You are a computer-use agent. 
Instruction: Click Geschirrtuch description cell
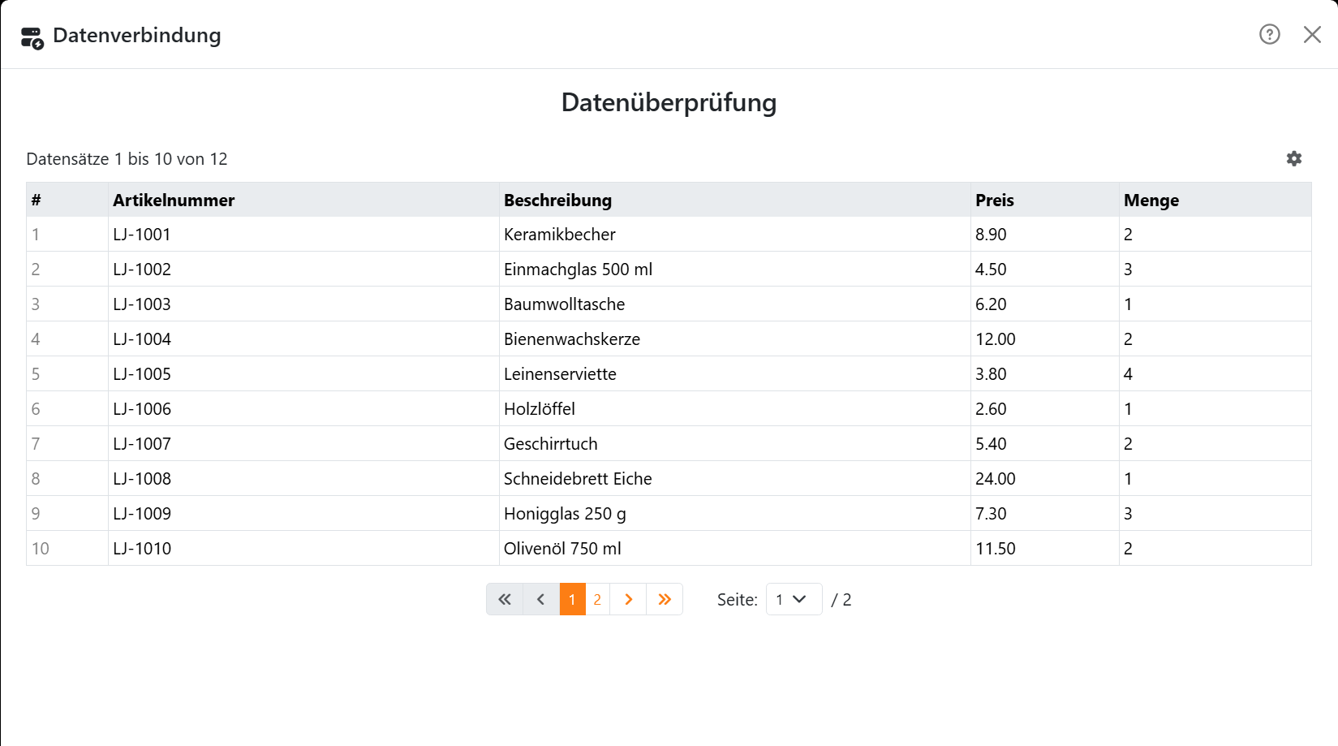[735, 444]
